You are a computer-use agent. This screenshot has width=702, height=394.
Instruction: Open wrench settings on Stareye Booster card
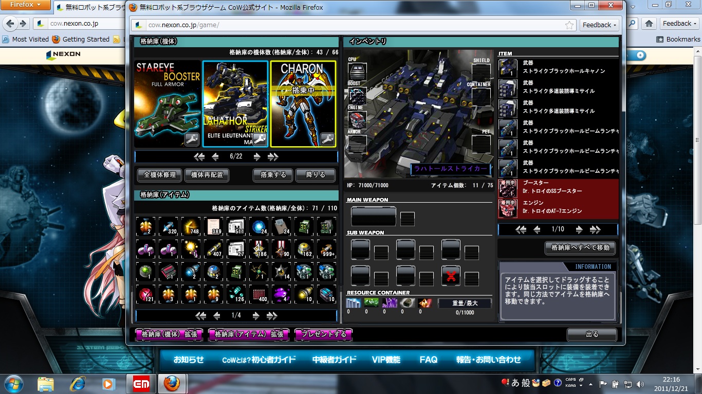tap(192, 139)
